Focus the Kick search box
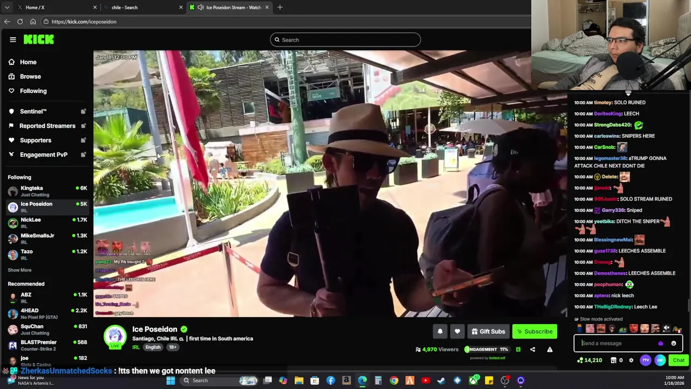Image resolution: width=691 pixels, height=389 pixels. [x=345, y=39]
